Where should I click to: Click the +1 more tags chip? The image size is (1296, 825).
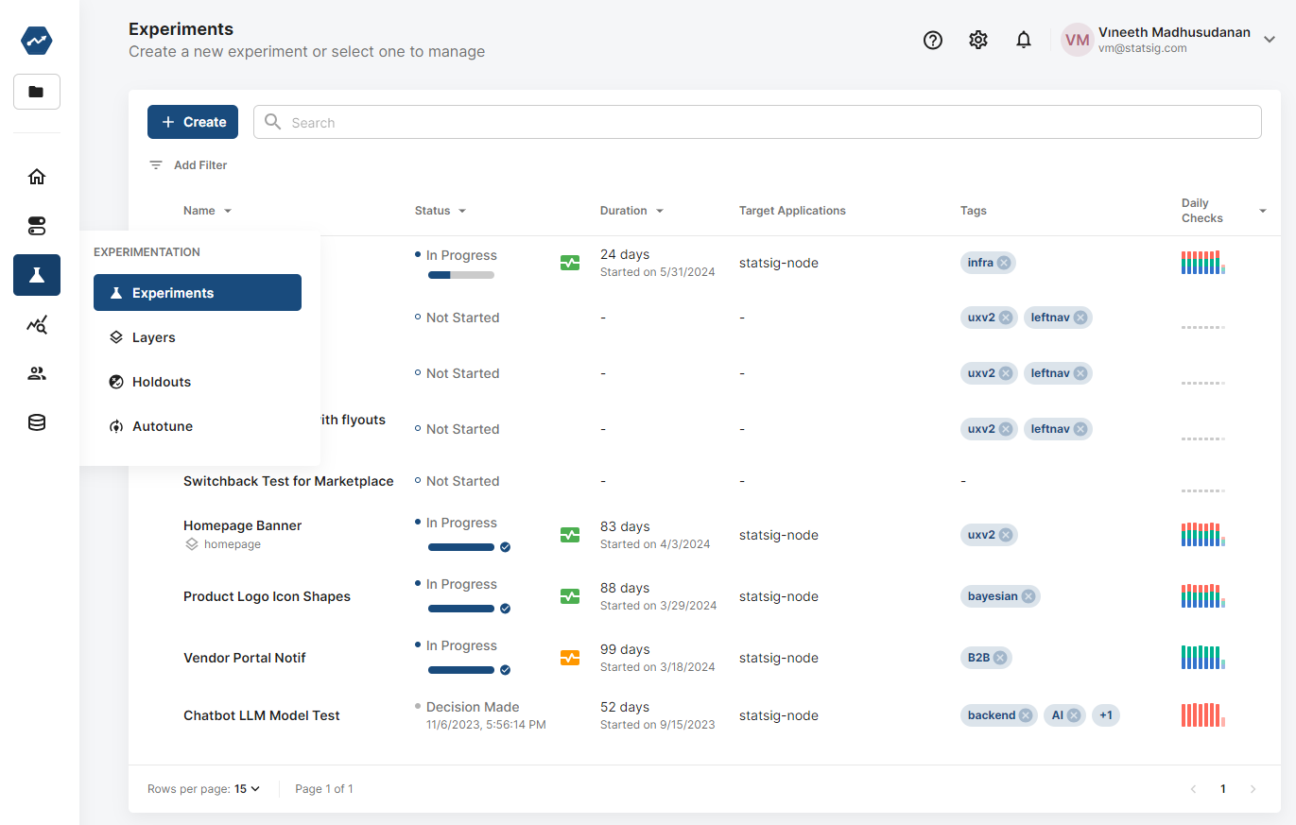(x=1105, y=715)
